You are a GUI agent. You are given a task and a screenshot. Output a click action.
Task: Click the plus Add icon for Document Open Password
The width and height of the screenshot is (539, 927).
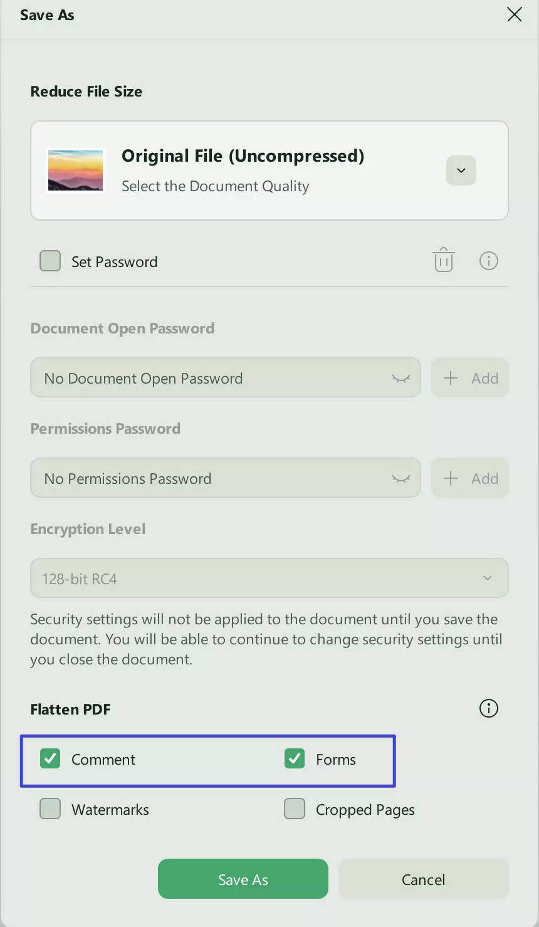click(x=451, y=377)
